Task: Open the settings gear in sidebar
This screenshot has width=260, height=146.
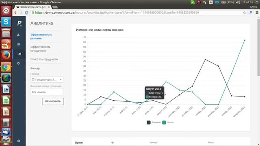Action: click(x=18, y=63)
